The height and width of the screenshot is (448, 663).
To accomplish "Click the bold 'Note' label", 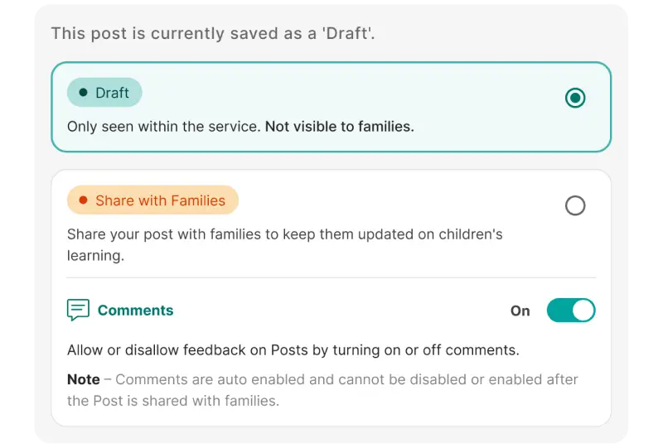I will click(x=84, y=379).
